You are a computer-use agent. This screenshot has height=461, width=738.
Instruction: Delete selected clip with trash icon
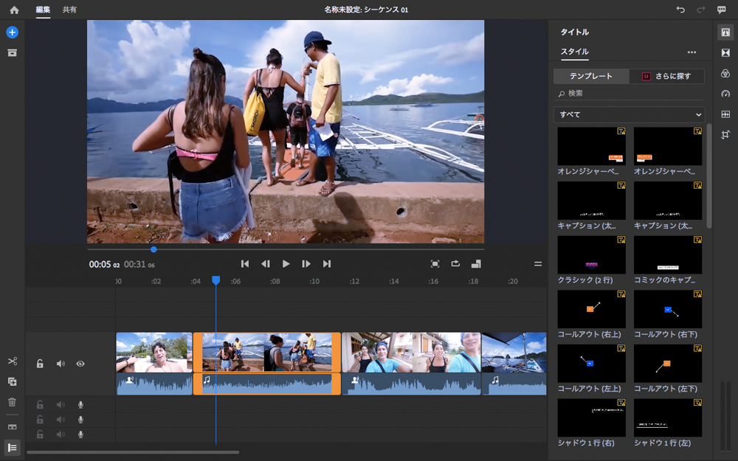click(x=12, y=402)
